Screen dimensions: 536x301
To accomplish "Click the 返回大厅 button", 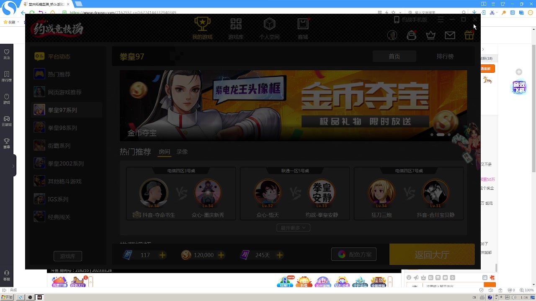I will coord(432,254).
